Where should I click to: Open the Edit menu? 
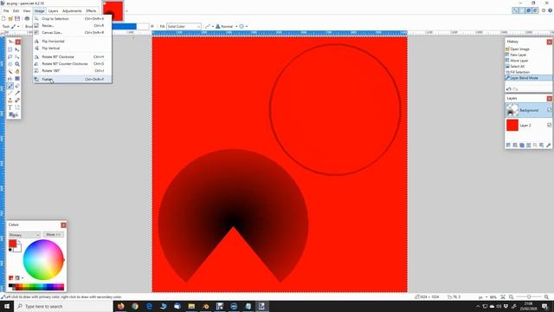(16, 11)
